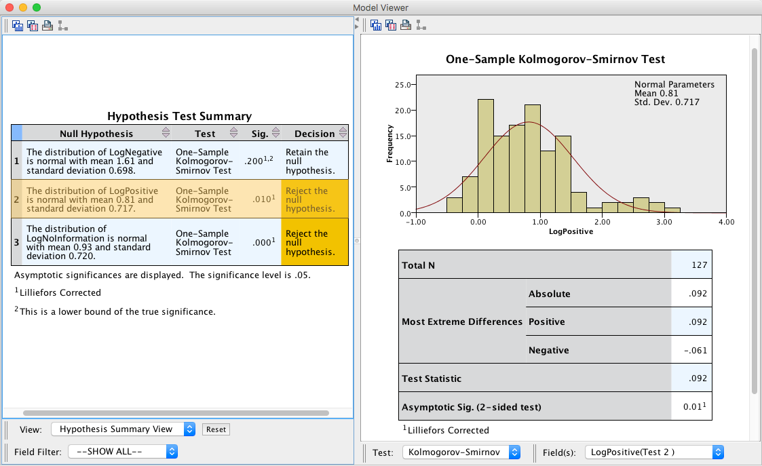Open the Field(s) dropdown showing LogPositive

pos(654,452)
